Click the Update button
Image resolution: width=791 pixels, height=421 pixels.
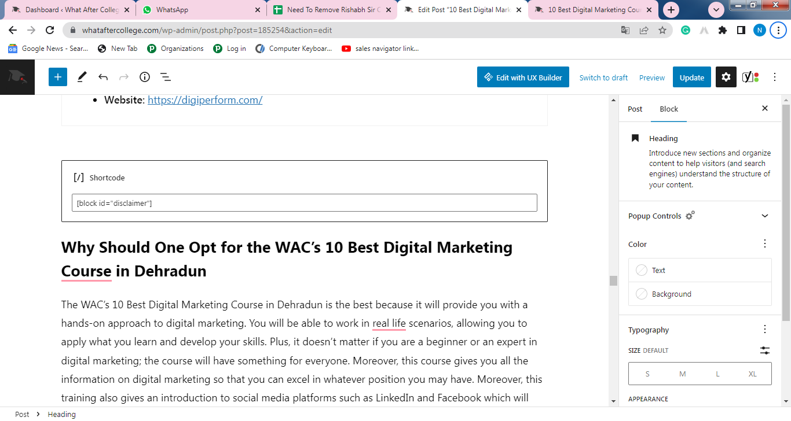[x=691, y=77]
